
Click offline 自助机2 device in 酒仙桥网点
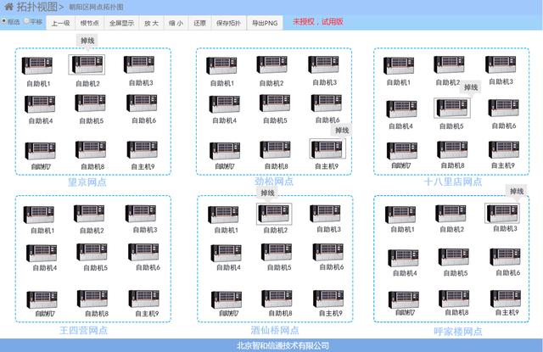point(274,214)
